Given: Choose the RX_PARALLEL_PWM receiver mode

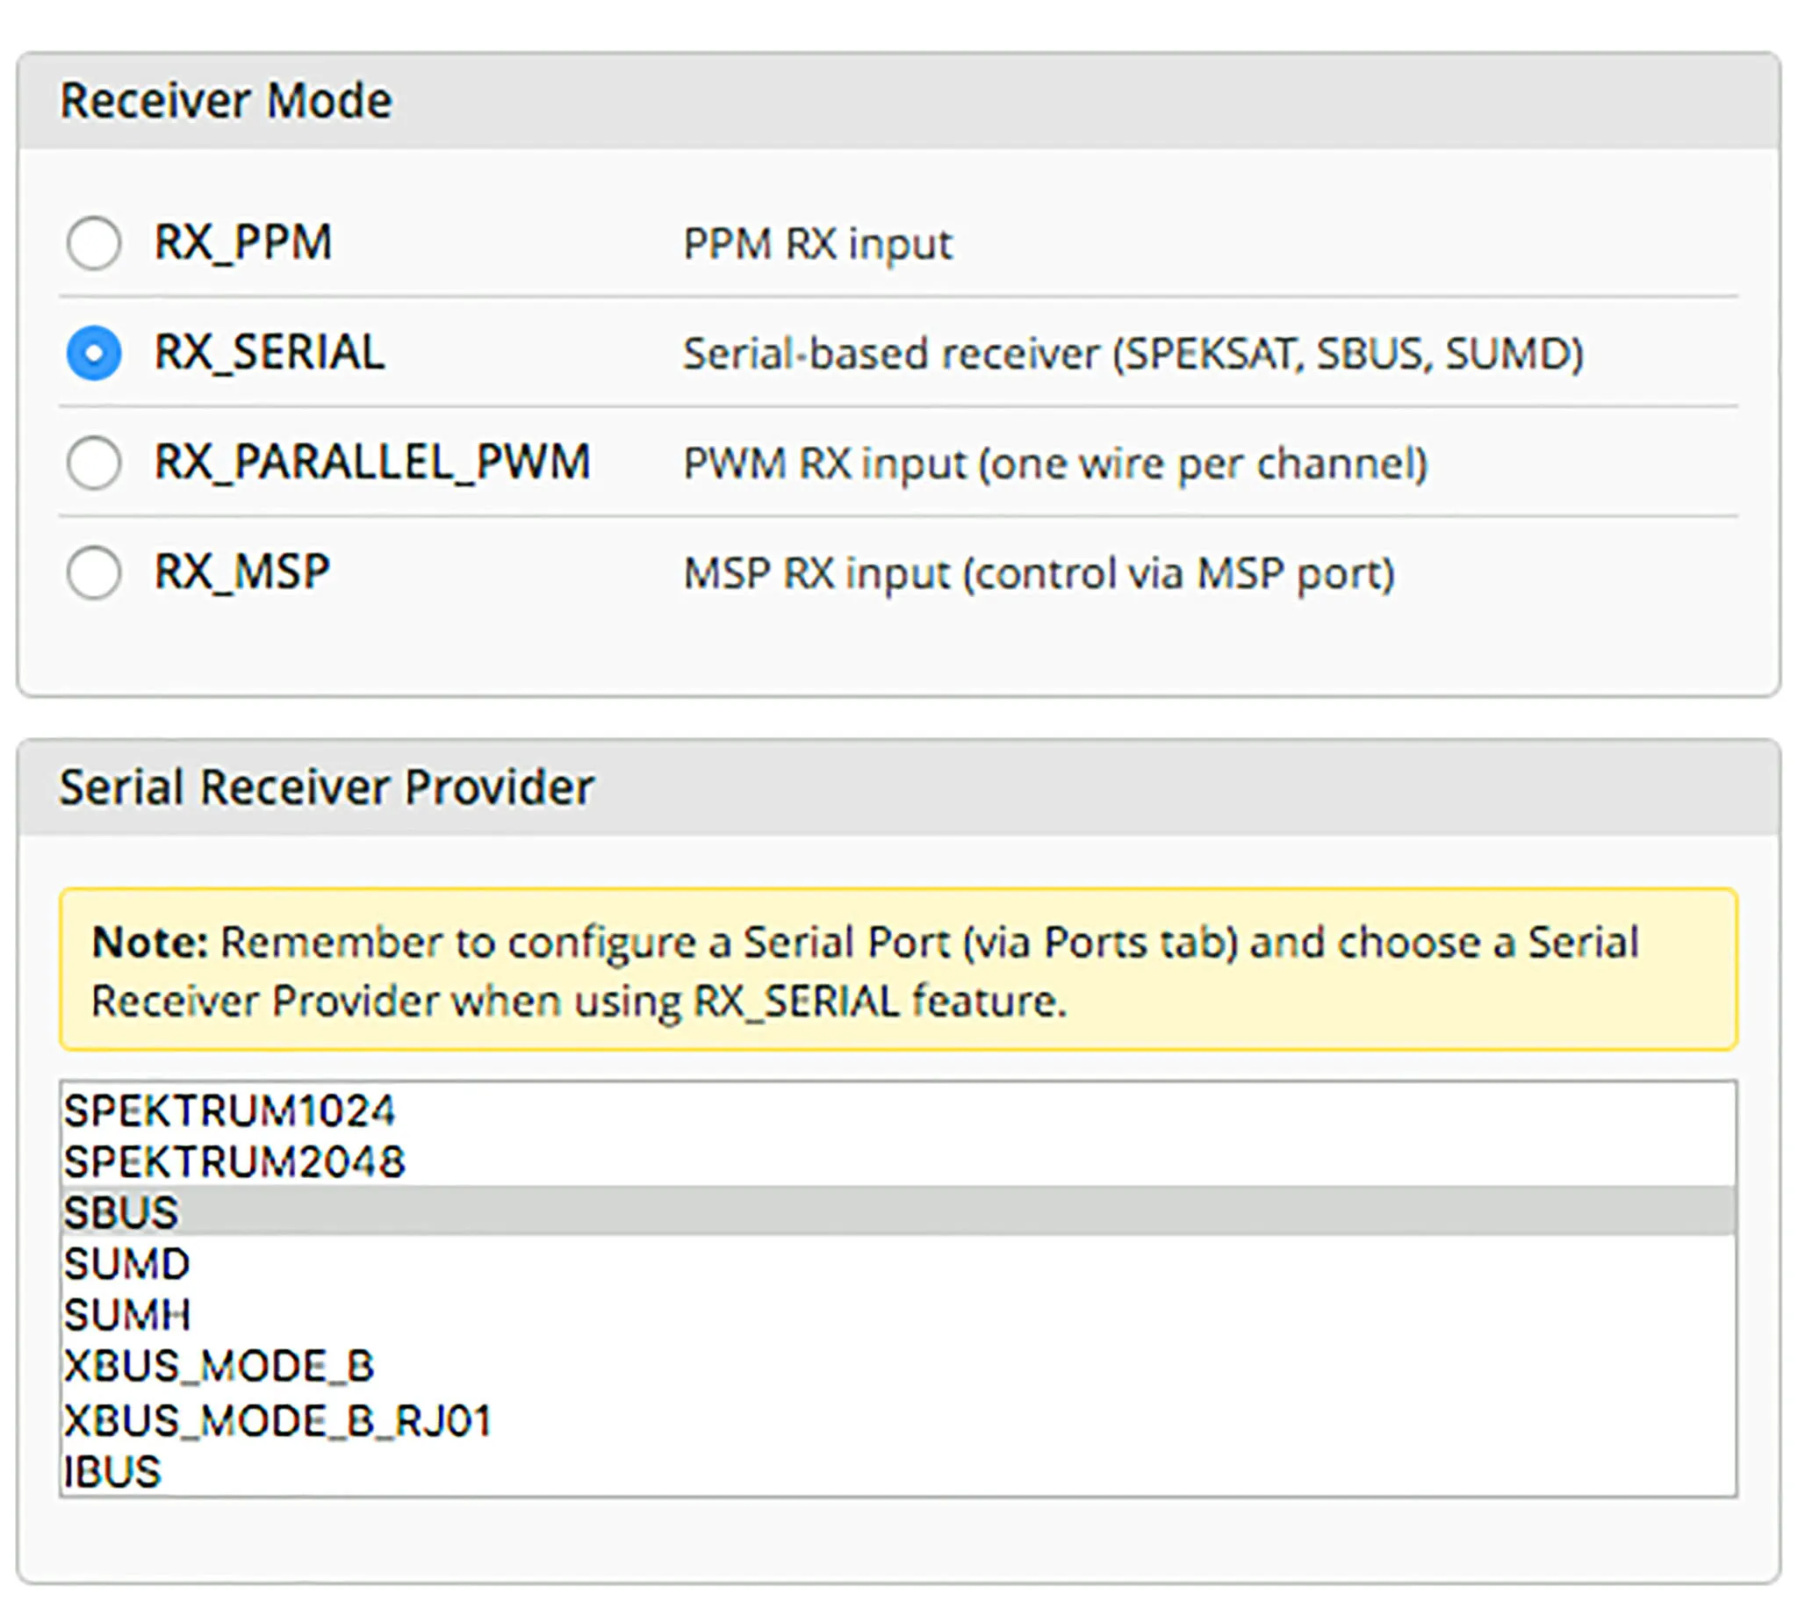Looking at the screenshot, I should [x=94, y=463].
